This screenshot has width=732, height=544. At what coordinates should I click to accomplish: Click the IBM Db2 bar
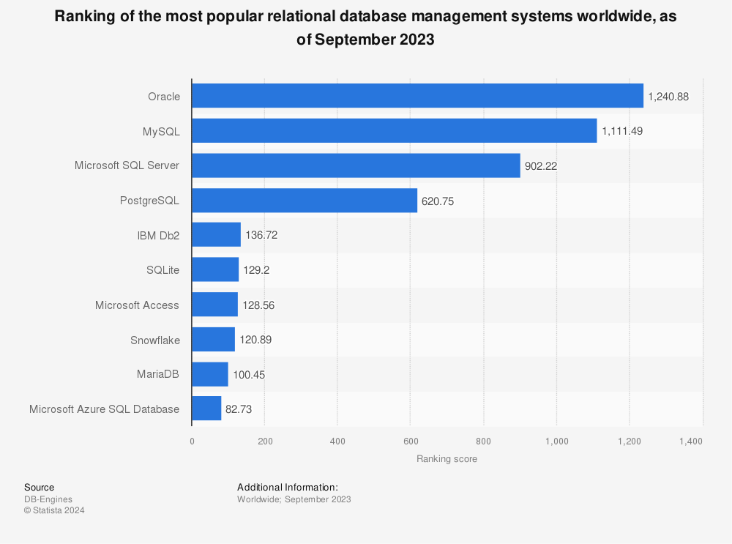pyautogui.click(x=217, y=235)
